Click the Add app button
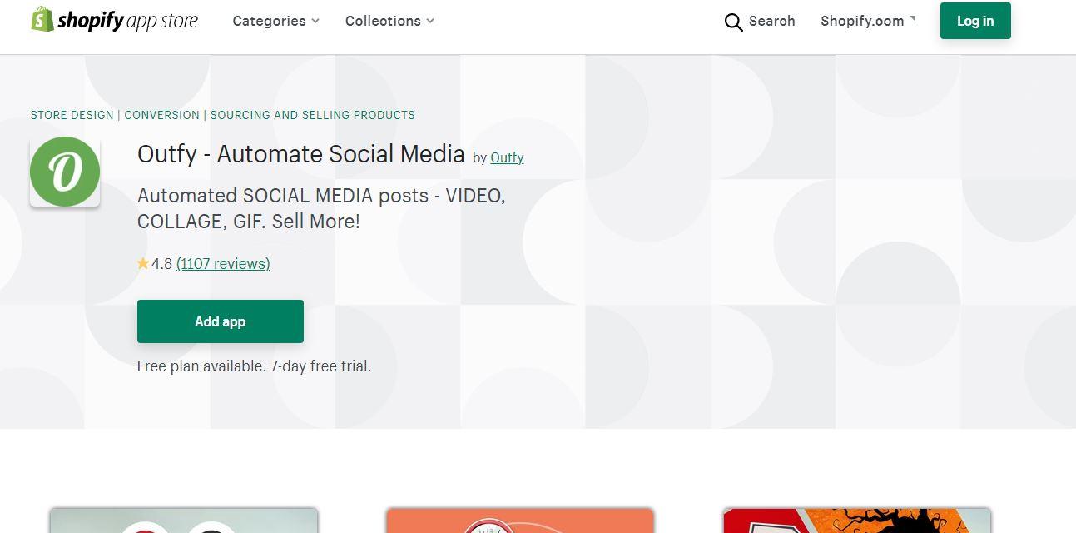This screenshot has height=533, width=1076. pos(221,321)
